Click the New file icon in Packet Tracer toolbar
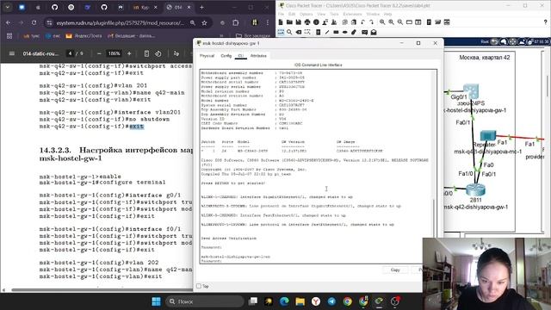This screenshot has height=310, width=551. pos(281,22)
